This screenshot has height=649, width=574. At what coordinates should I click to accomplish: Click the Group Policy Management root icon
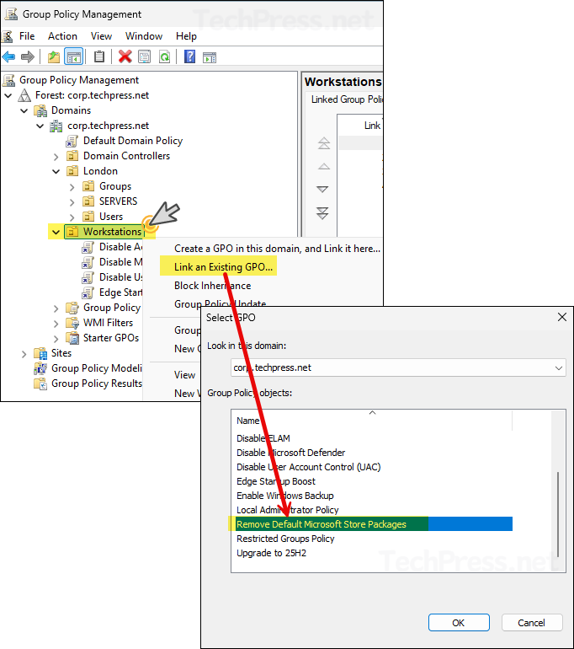coord(9,80)
